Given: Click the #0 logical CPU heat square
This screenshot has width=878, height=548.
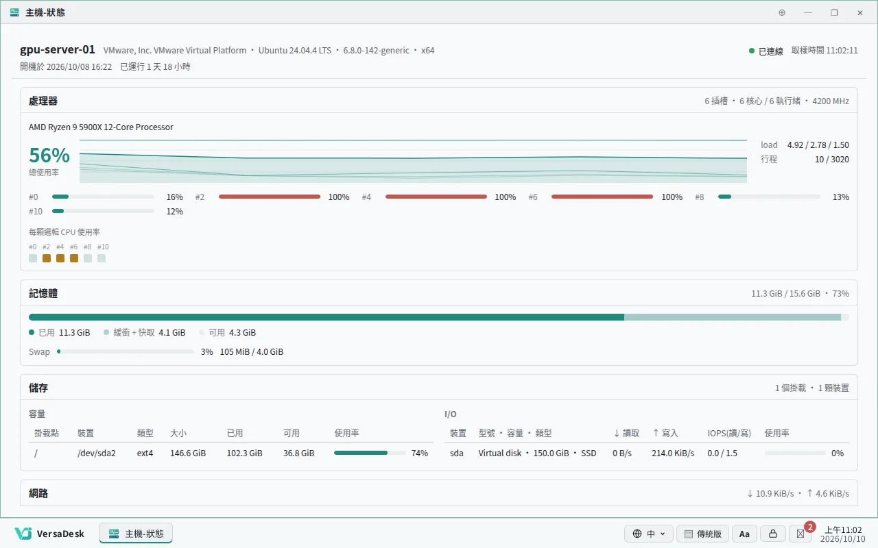Looking at the screenshot, I should point(33,258).
